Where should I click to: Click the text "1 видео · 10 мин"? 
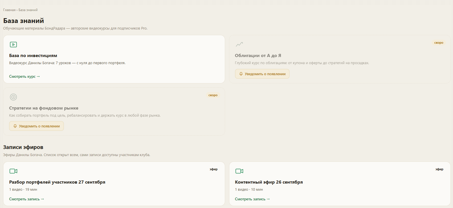249,190
